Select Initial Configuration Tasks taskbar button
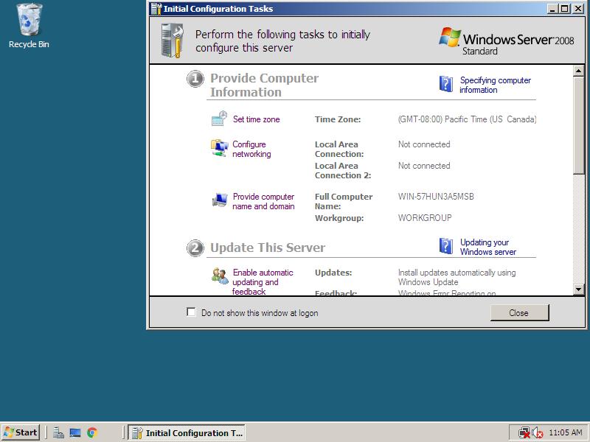The width and height of the screenshot is (590, 442). click(x=186, y=432)
